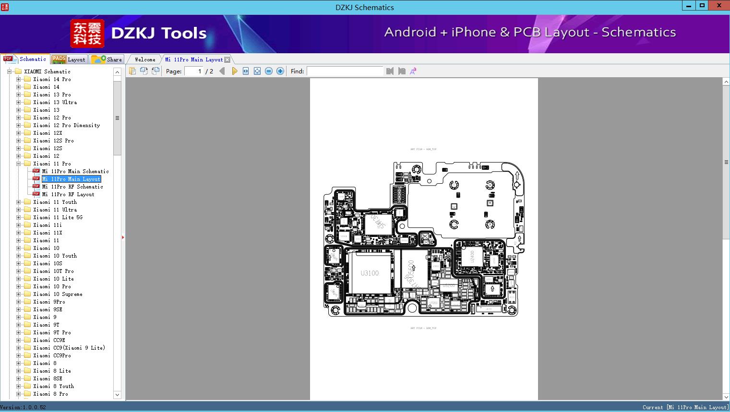730x412 pixels.
Task: Open the Welcome document tab
Action: click(145, 59)
